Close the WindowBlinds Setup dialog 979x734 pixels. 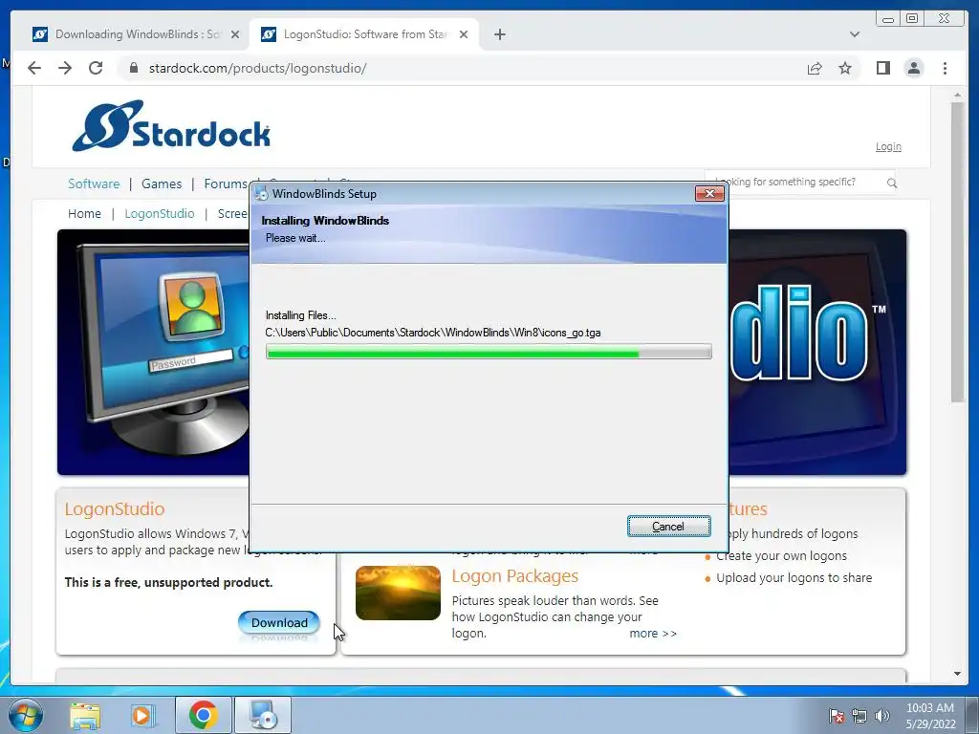point(709,193)
